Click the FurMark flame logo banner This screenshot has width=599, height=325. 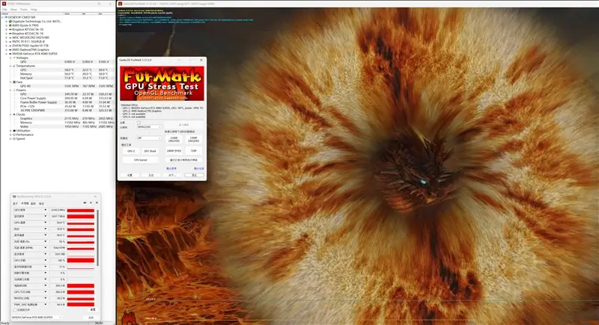tap(162, 84)
